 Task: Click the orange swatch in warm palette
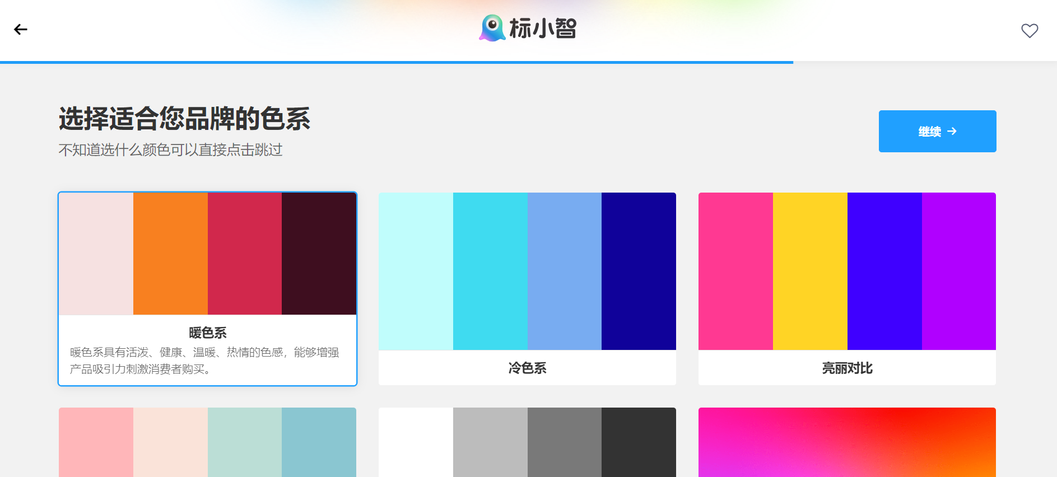coord(170,254)
